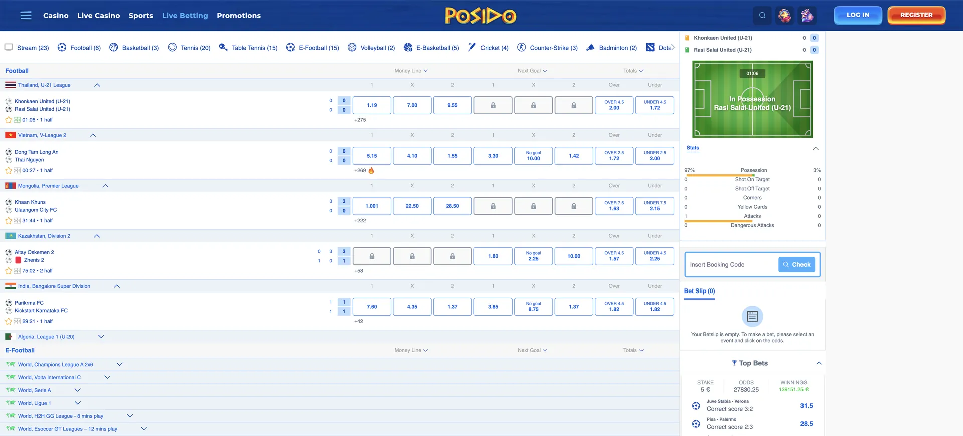Favorite the Khonkaen United match star
Viewport: 963px width, 436px height.
tap(9, 120)
